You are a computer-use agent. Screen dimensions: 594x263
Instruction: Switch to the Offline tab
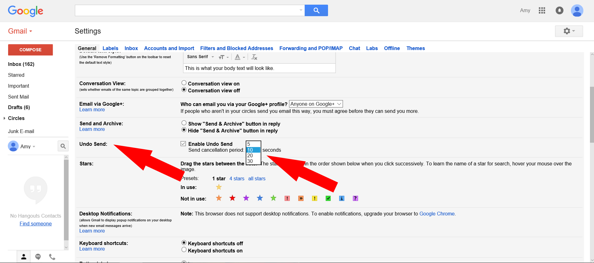(x=392, y=48)
